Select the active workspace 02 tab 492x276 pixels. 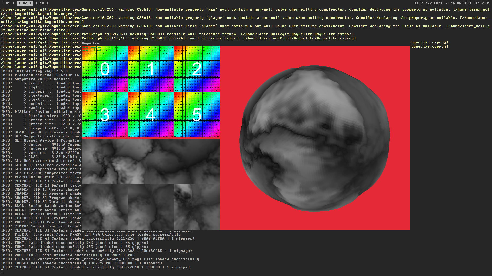[25, 3]
